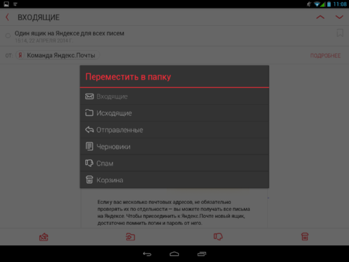Tap the Android home navigation button

[174, 254]
